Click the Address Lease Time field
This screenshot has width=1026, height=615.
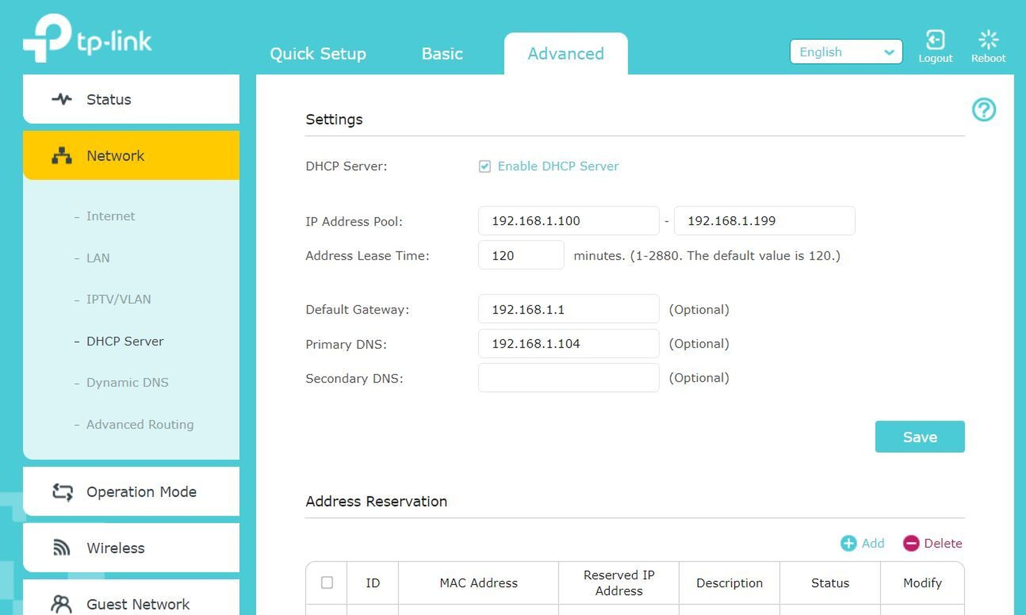click(x=521, y=255)
